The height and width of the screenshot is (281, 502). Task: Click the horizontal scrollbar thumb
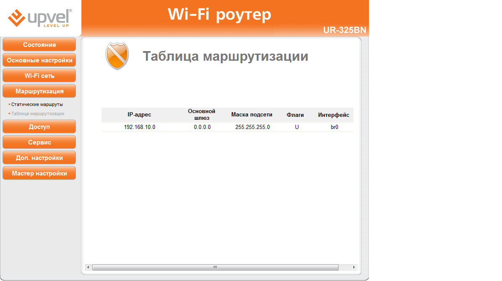pos(215,267)
